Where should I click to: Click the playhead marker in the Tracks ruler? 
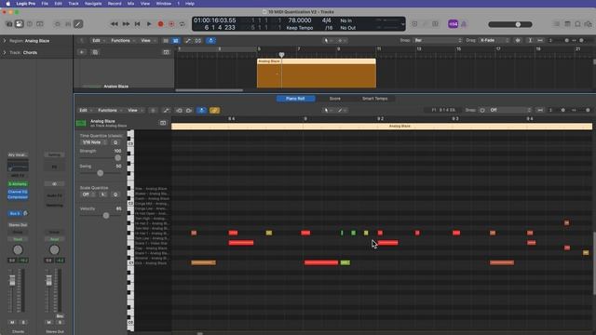point(281,55)
